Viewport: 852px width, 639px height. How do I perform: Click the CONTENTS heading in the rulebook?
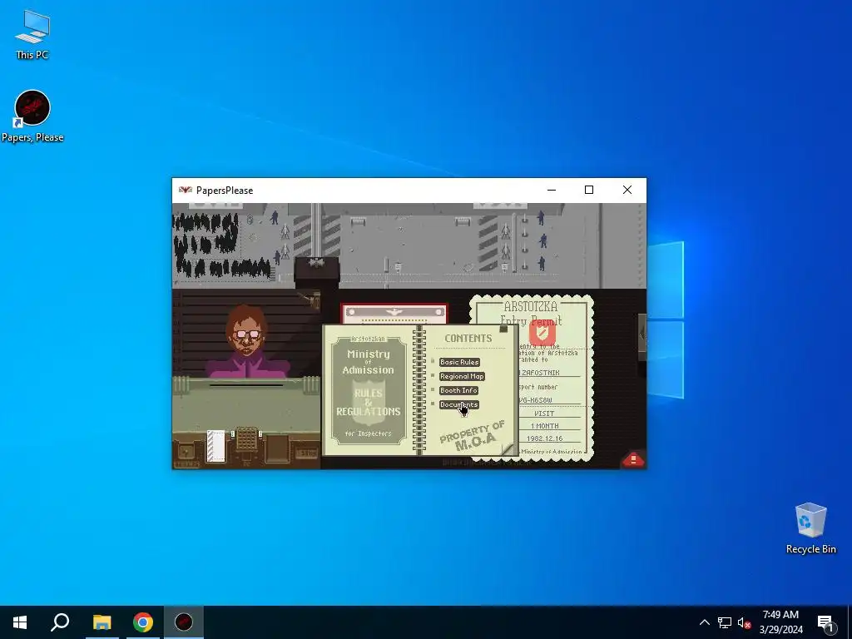[468, 339]
